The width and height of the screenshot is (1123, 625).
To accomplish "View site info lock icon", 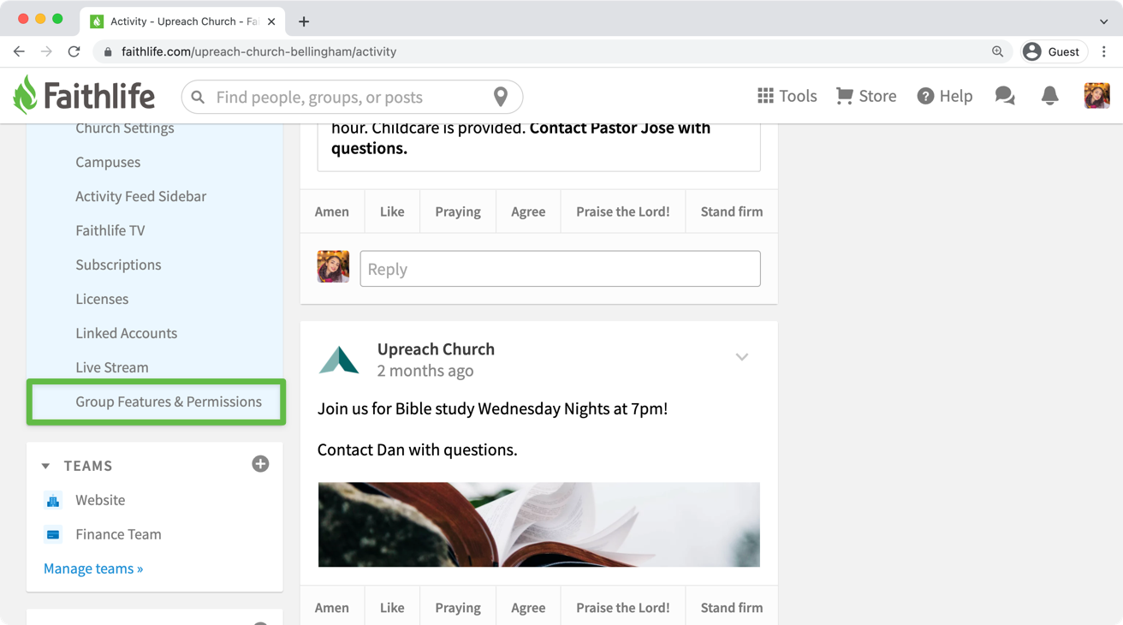I will point(108,51).
